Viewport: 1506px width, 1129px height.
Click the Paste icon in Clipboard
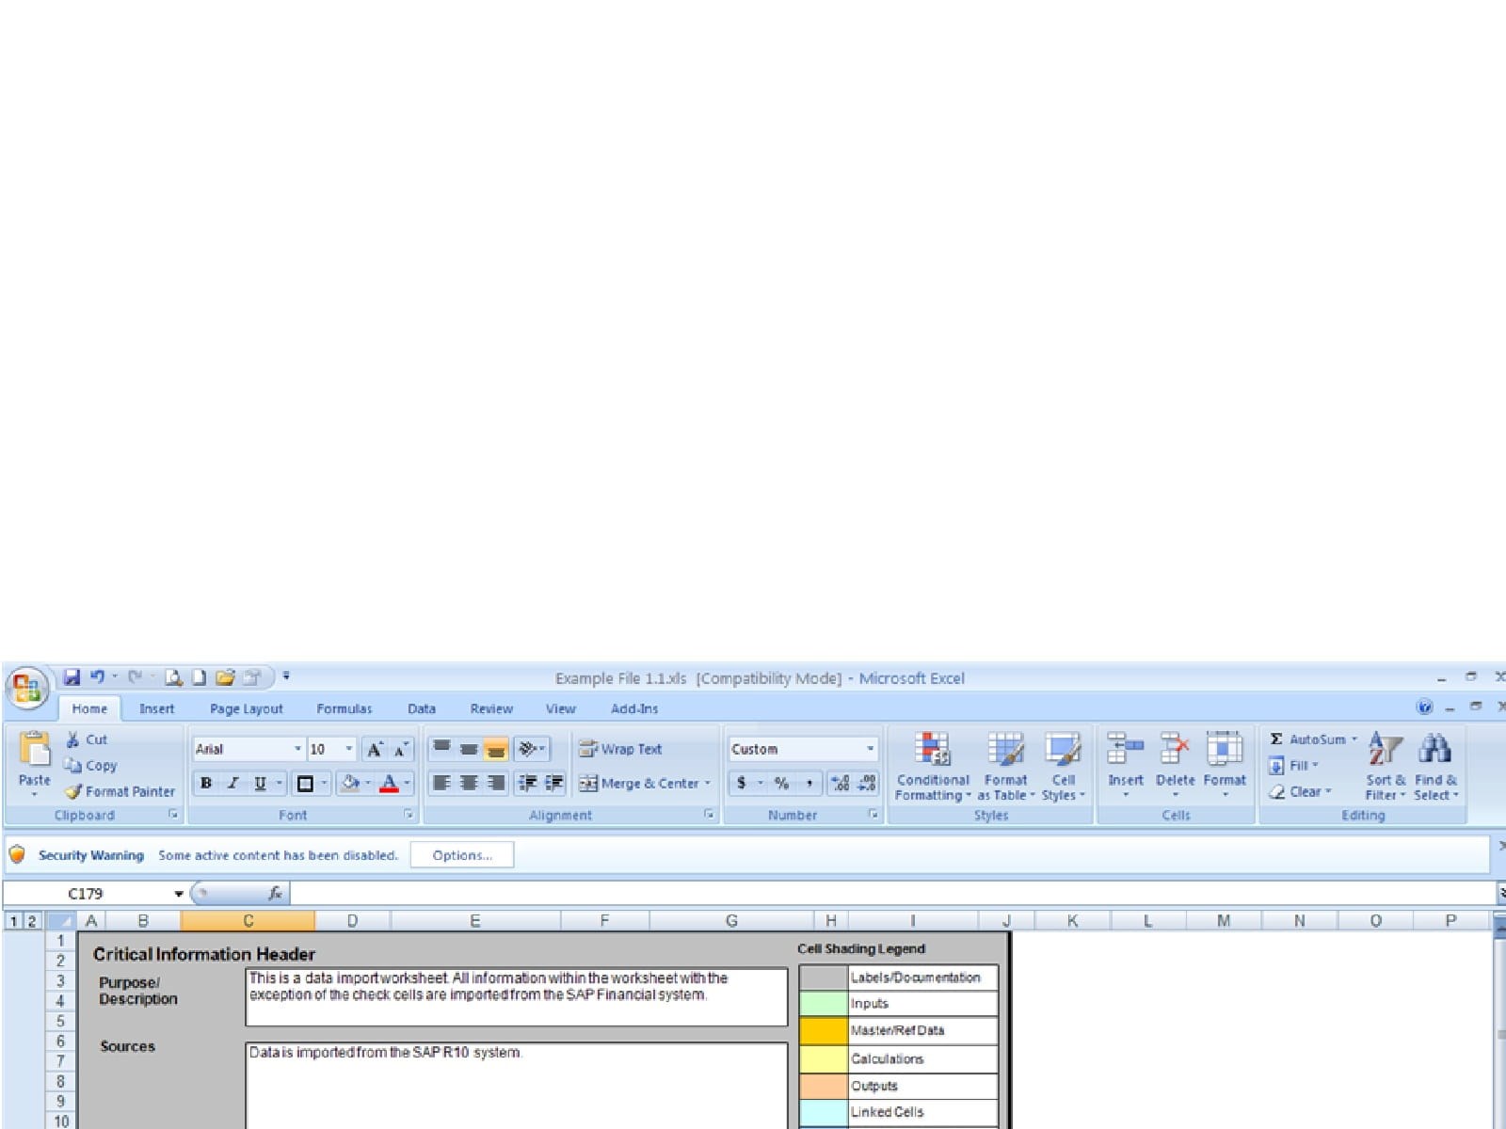[x=34, y=751]
